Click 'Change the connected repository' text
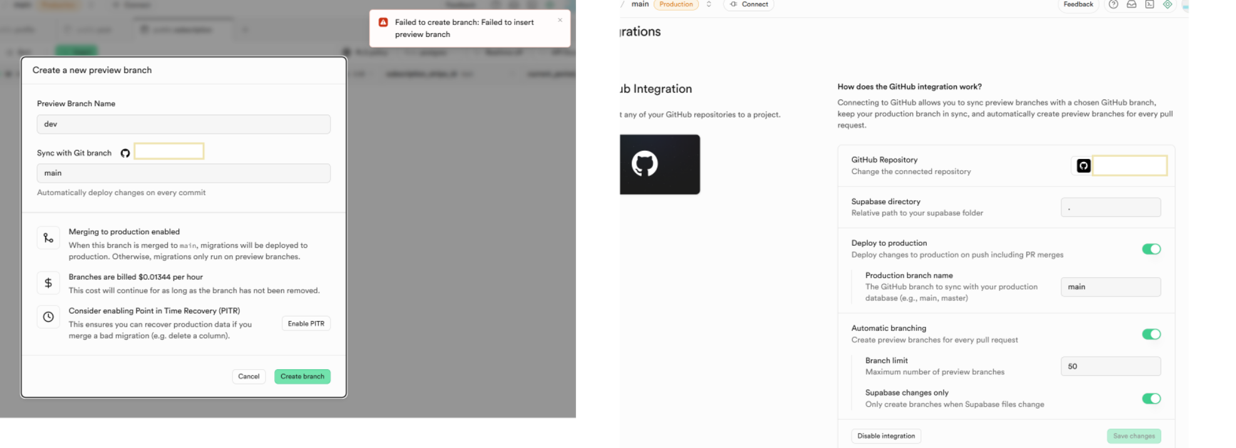The width and height of the screenshot is (1236, 448). pyautogui.click(x=911, y=171)
